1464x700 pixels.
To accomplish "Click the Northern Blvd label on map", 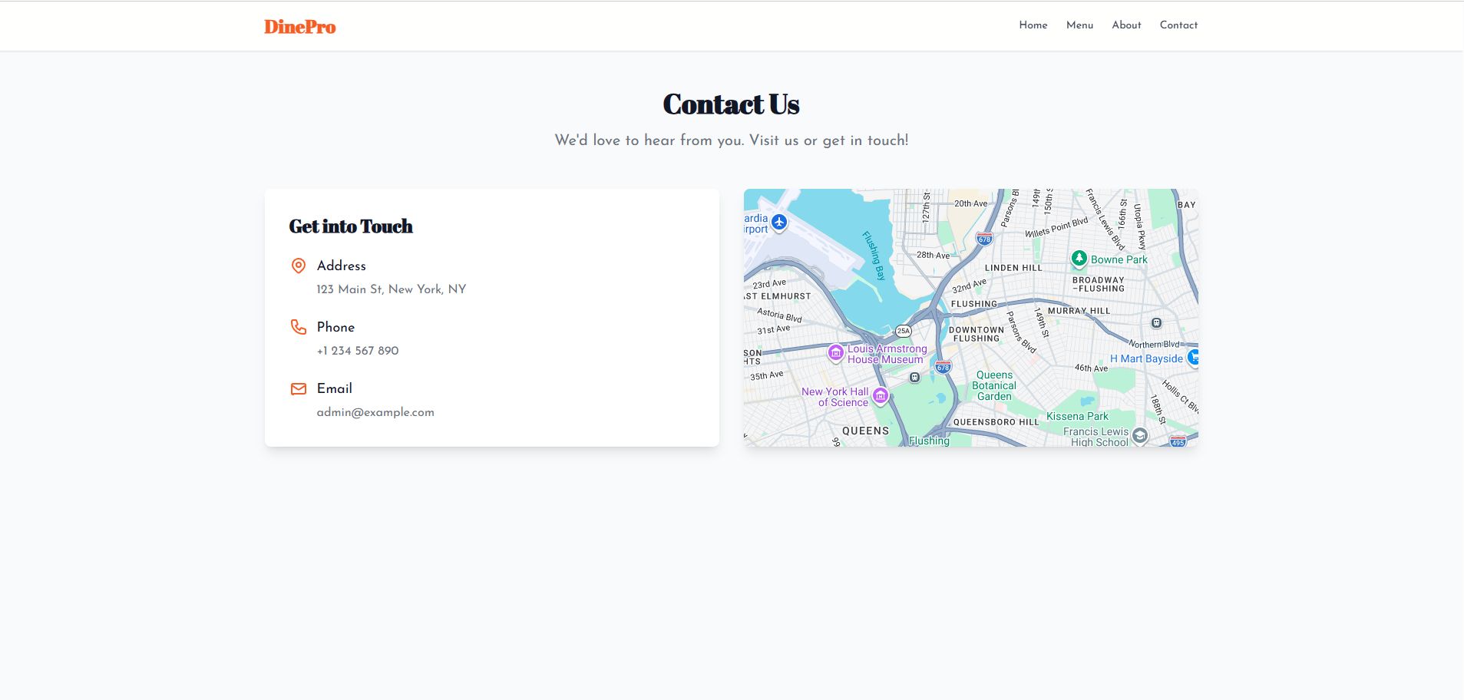I will (x=1154, y=344).
